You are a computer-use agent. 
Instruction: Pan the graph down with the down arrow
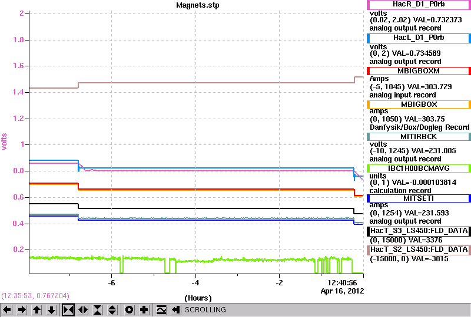pyautogui.click(x=52, y=310)
